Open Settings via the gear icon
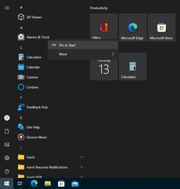This screenshot has height=189, width=180. click(7, 158)
